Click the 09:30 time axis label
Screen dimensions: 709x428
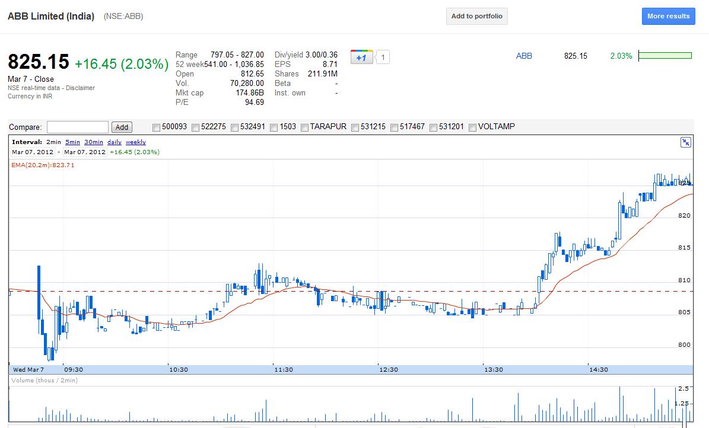coord(73,370)
